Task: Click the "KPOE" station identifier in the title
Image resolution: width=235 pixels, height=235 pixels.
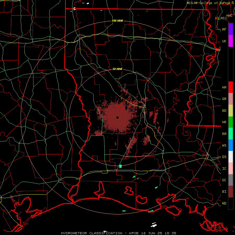Action: pos(135,233)
